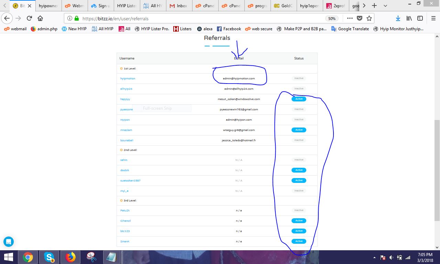Viewport: 440px width, 264px height.
Task: Switch to the Sign up tab
Action: pos(101,6)
